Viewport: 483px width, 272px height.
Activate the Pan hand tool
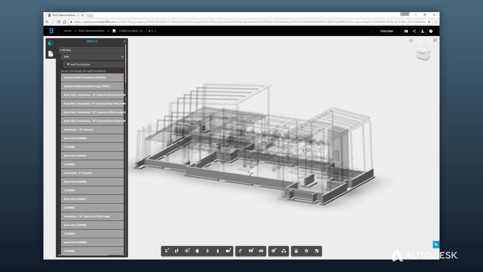point(197,251)
